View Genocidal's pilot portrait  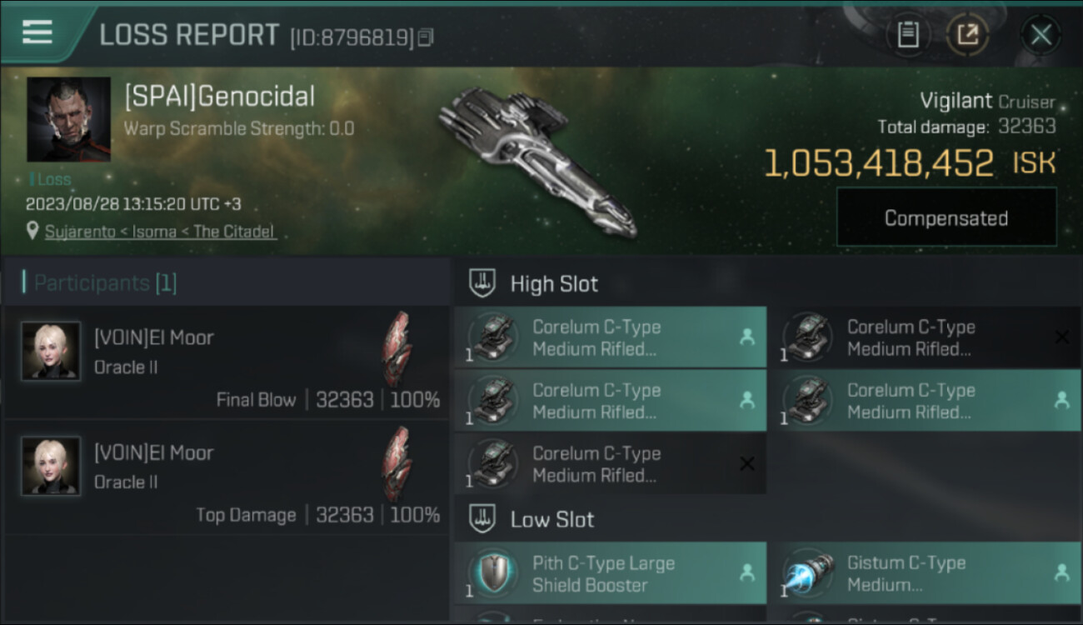tap(68, 119)
